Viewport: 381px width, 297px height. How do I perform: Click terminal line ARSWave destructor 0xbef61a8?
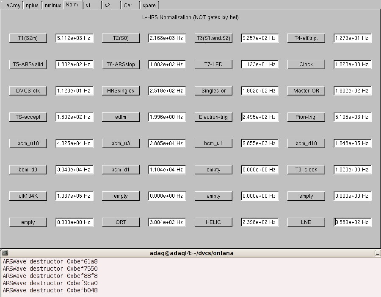[x=50, y=261]
